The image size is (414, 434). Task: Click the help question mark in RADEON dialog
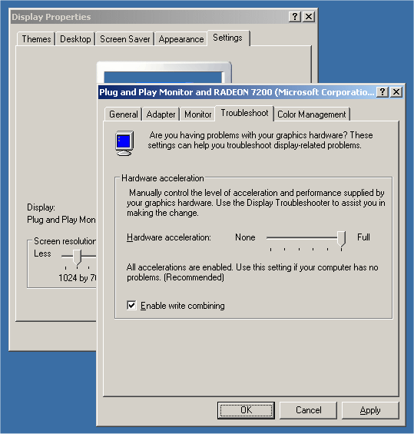pos(383,92)
